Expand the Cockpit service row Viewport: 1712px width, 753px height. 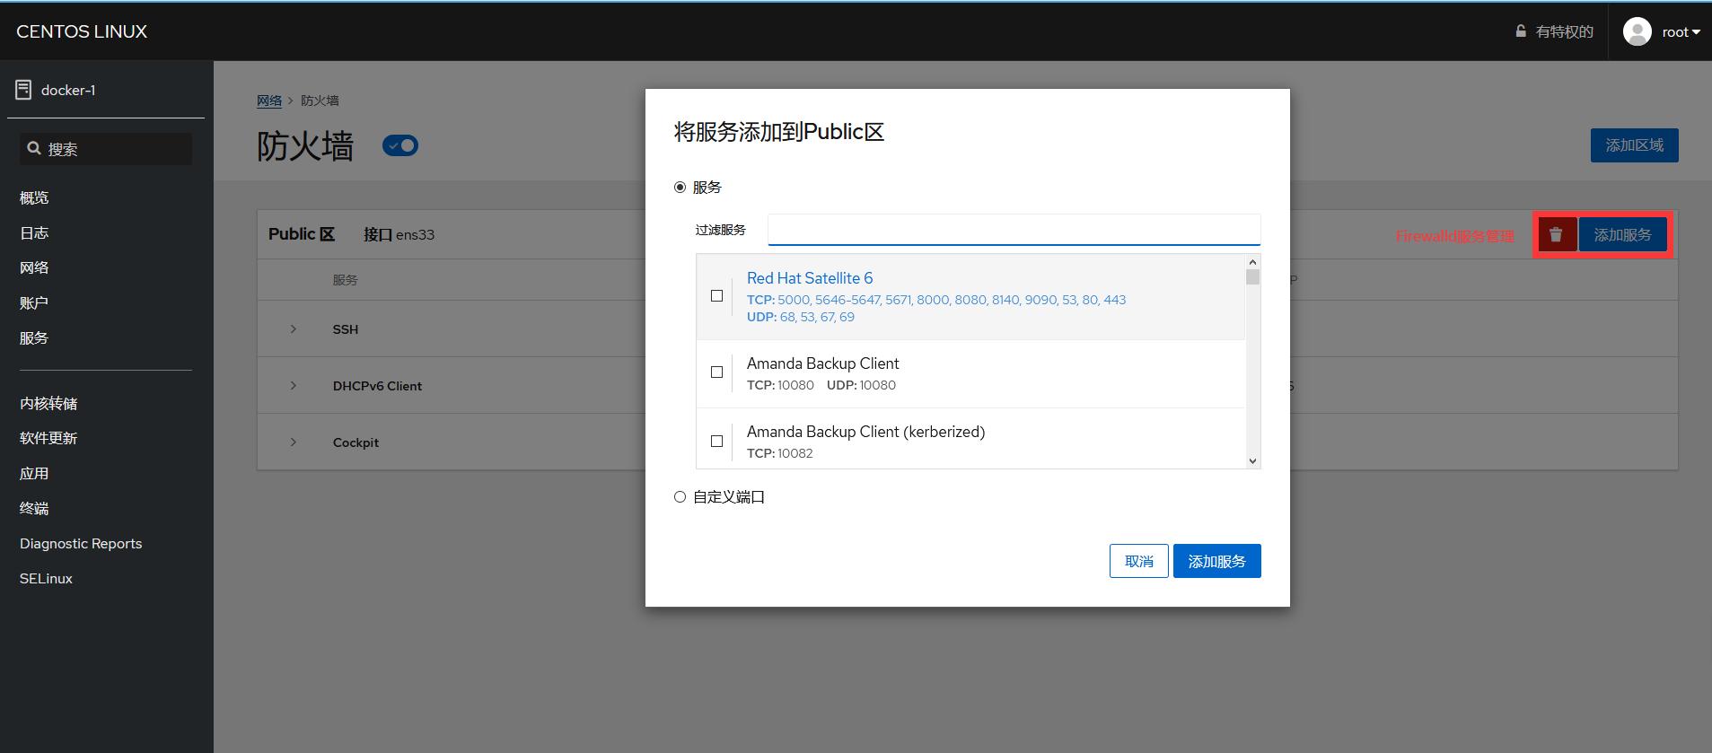pos(294,442)
